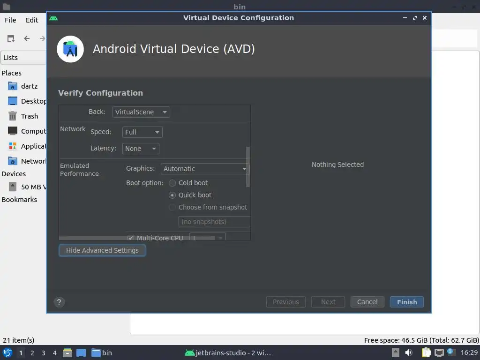Click the Applications colorful grid icon
The width and height of the screenshot is (480, 360).
13,146
